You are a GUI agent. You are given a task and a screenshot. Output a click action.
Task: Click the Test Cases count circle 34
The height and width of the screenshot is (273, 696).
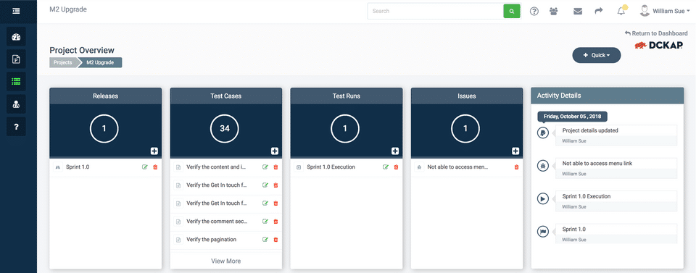225,128
